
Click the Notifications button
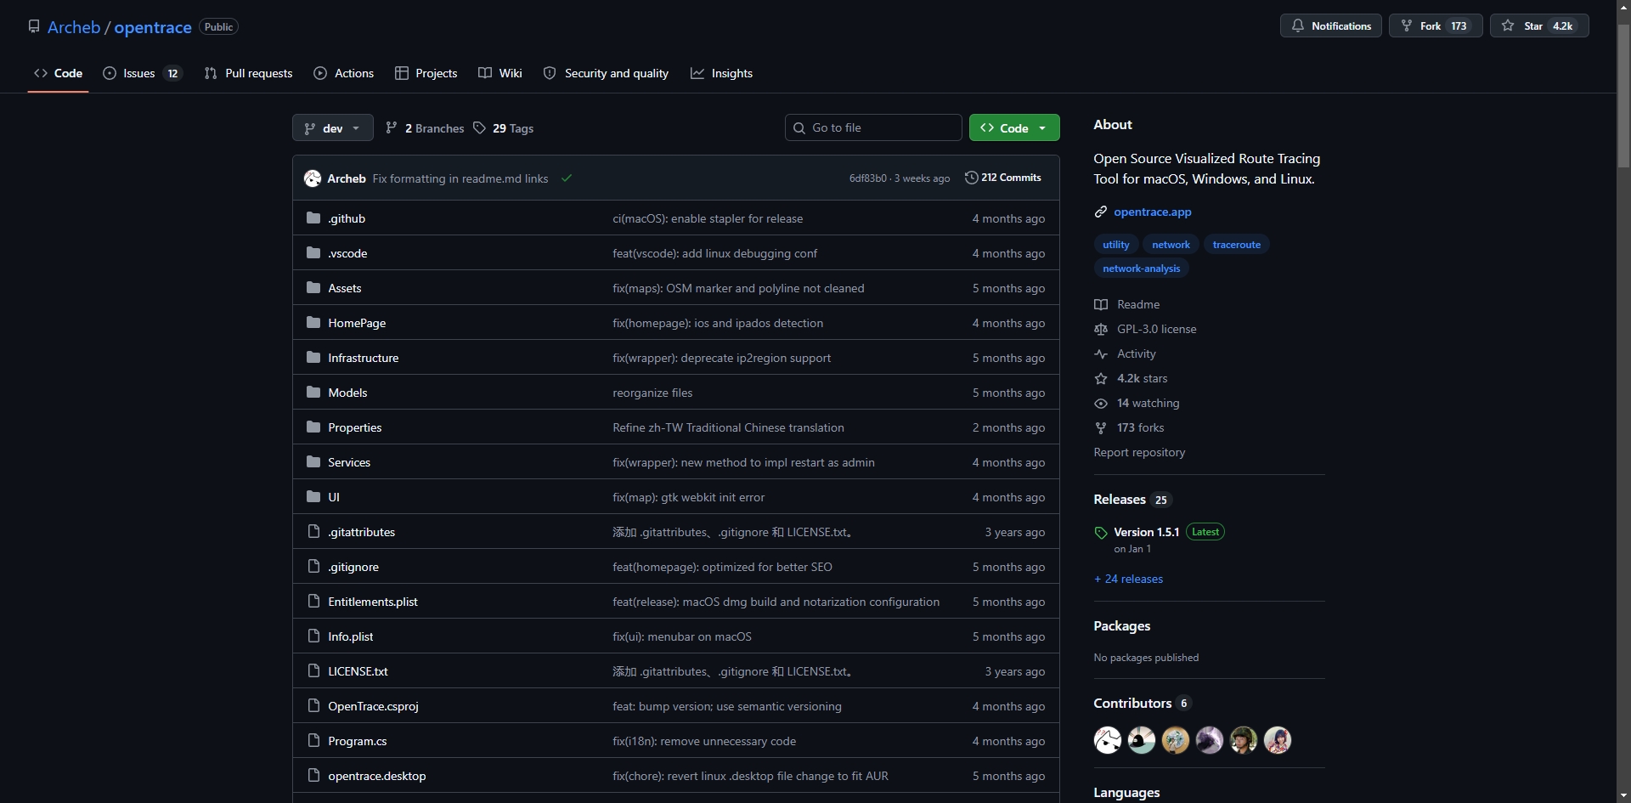pyautogui.click(x=1331, y=25)
